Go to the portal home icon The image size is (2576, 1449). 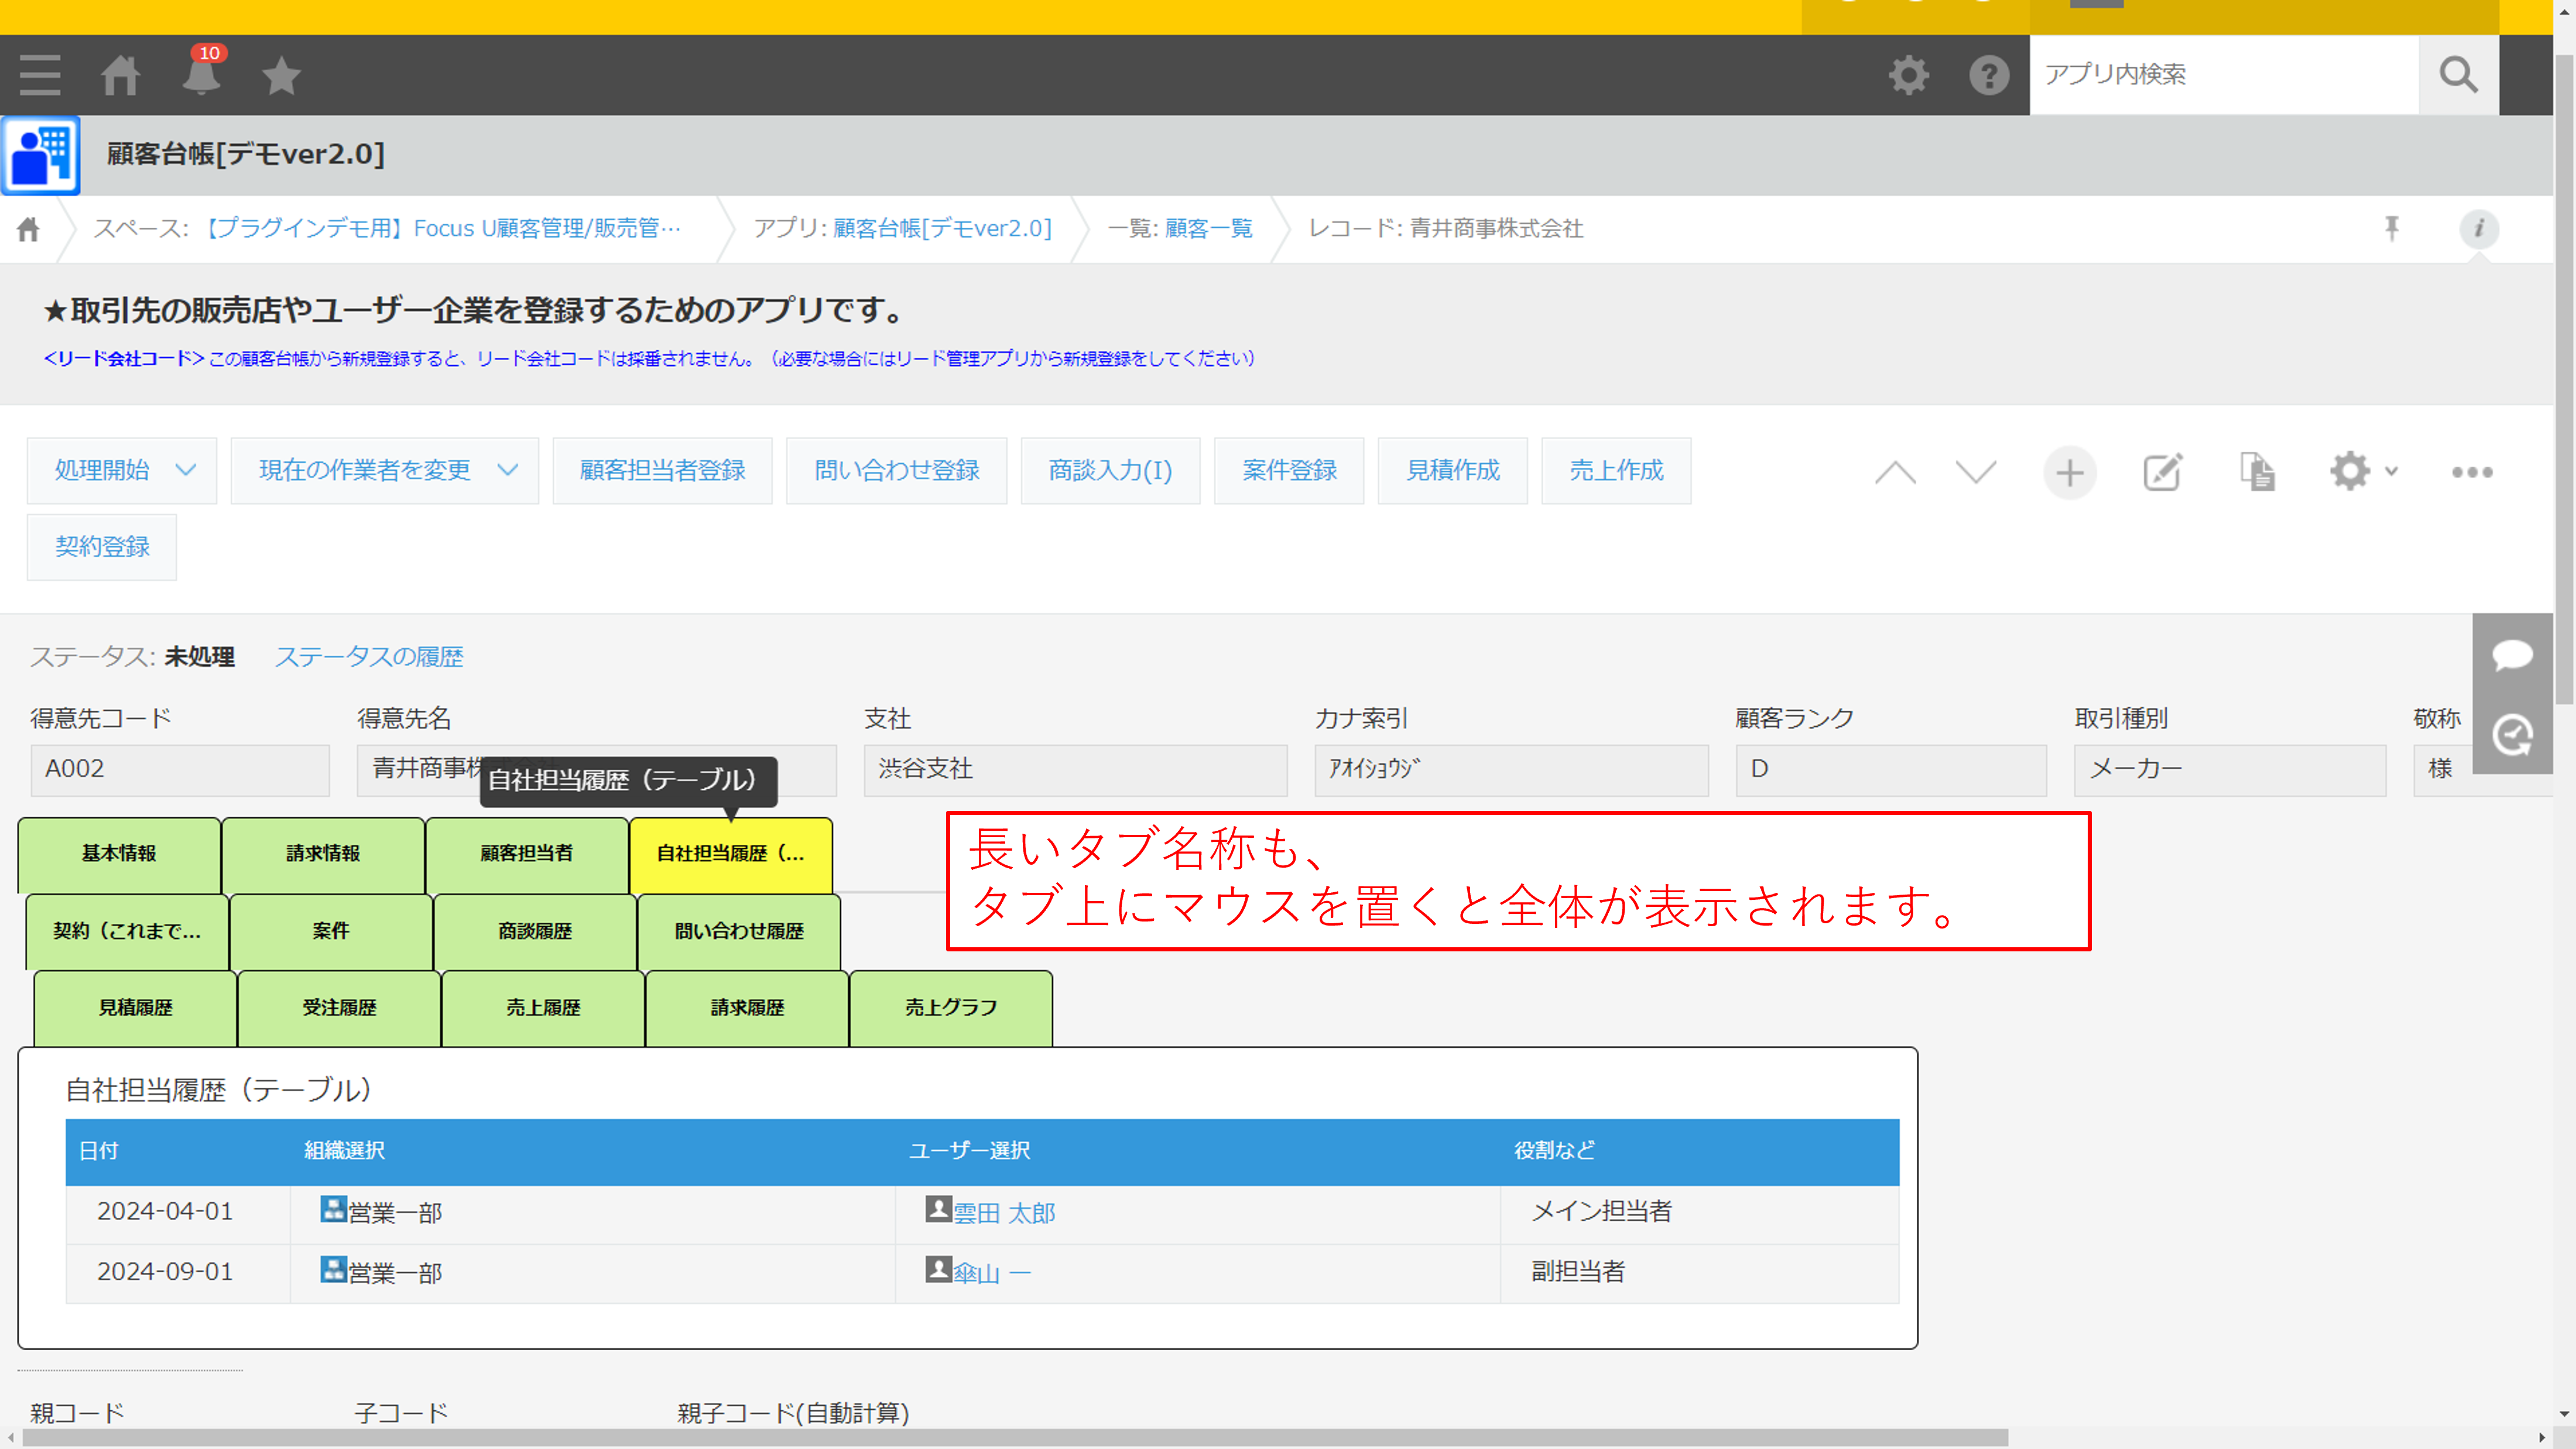[x=120, y=75]
